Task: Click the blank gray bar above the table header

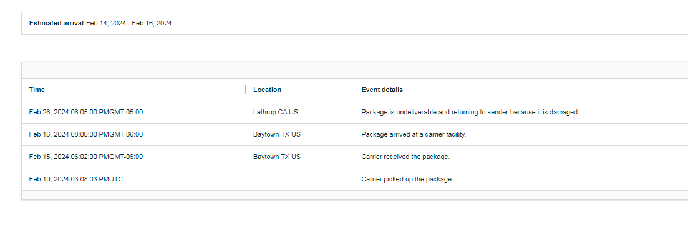Action: tap(354, 70)
